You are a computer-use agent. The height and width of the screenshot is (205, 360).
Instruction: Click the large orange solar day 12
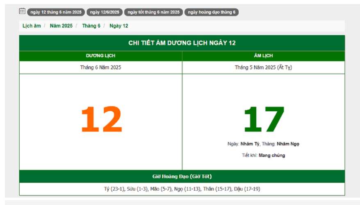click(x=101, y=119)
